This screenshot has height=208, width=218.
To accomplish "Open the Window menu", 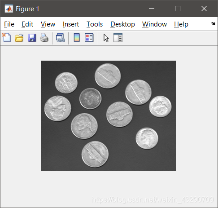I will [154, 24].
